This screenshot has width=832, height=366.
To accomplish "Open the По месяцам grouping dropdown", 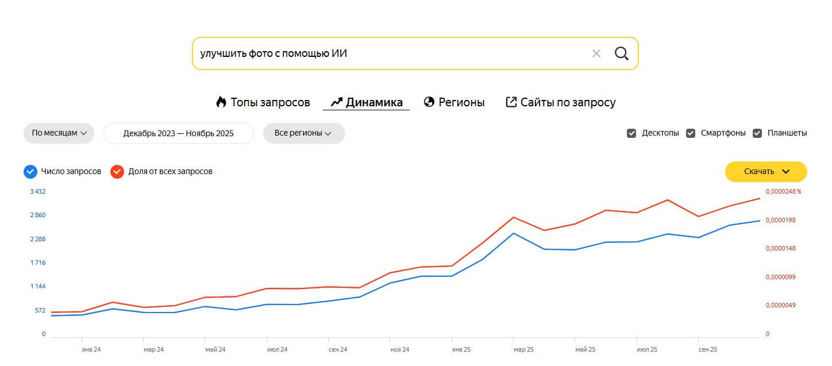I will click(x=59, y=133).
